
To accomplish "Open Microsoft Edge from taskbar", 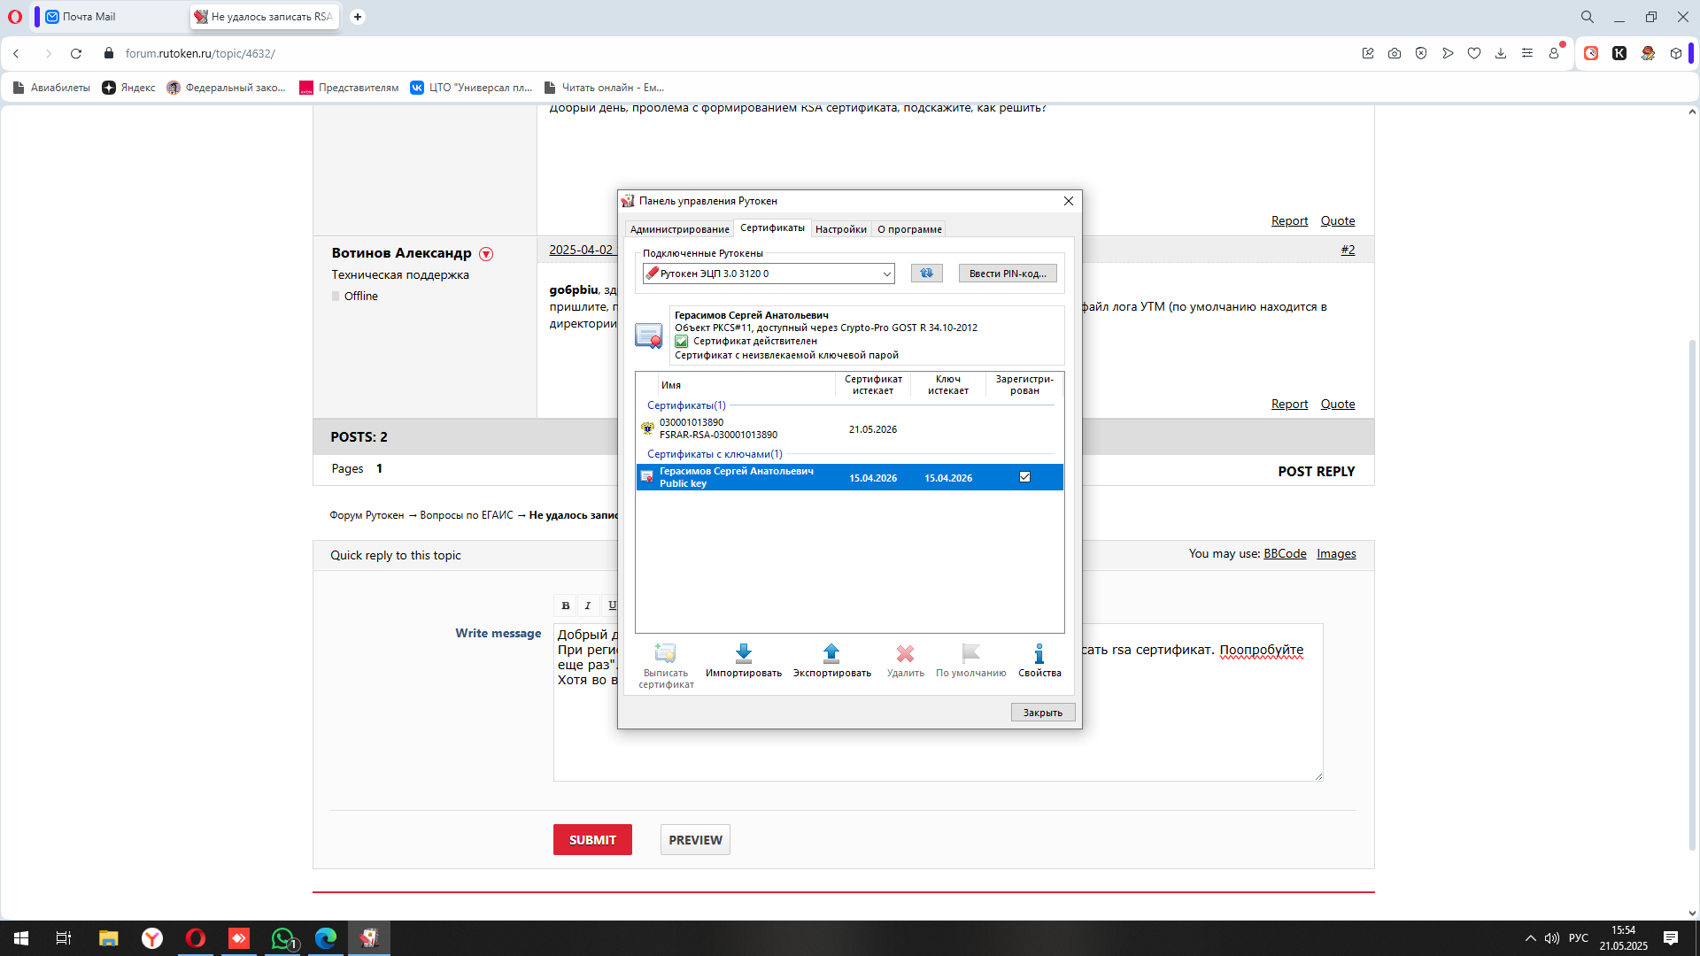I will pos(326,938).
